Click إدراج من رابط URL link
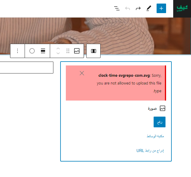The image size is (191, 177). (150, 151)
